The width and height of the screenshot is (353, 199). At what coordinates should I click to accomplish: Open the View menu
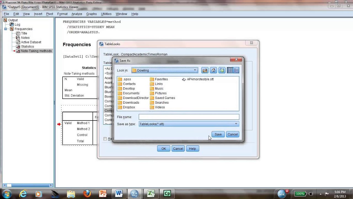(x=26, y=14)
